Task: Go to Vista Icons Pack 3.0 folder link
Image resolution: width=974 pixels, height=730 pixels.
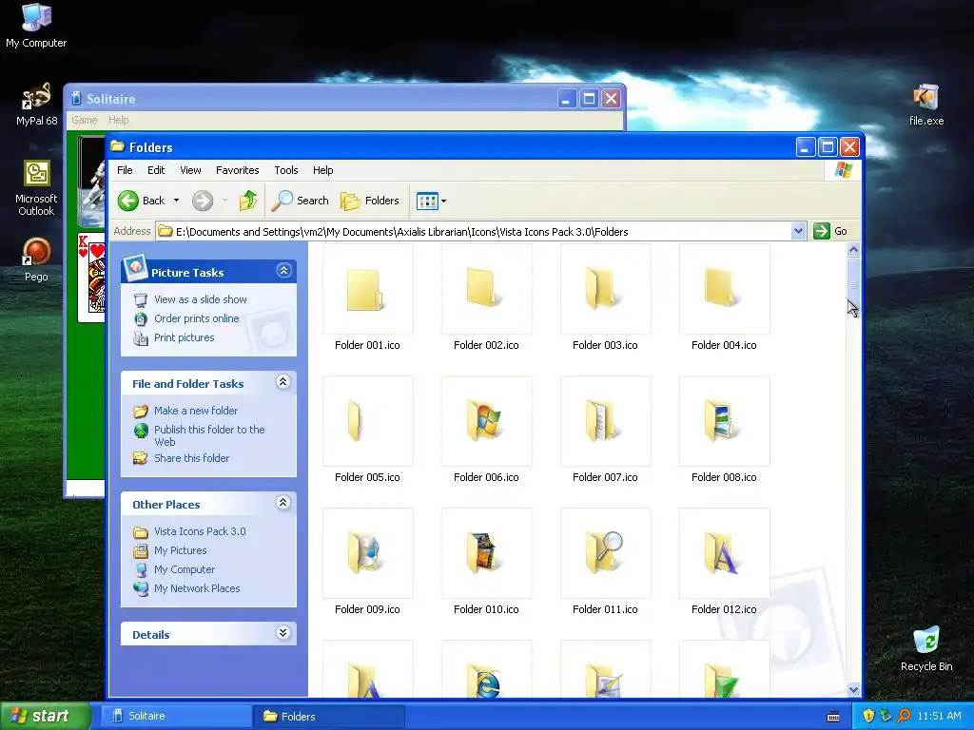Action: (200, 531)
